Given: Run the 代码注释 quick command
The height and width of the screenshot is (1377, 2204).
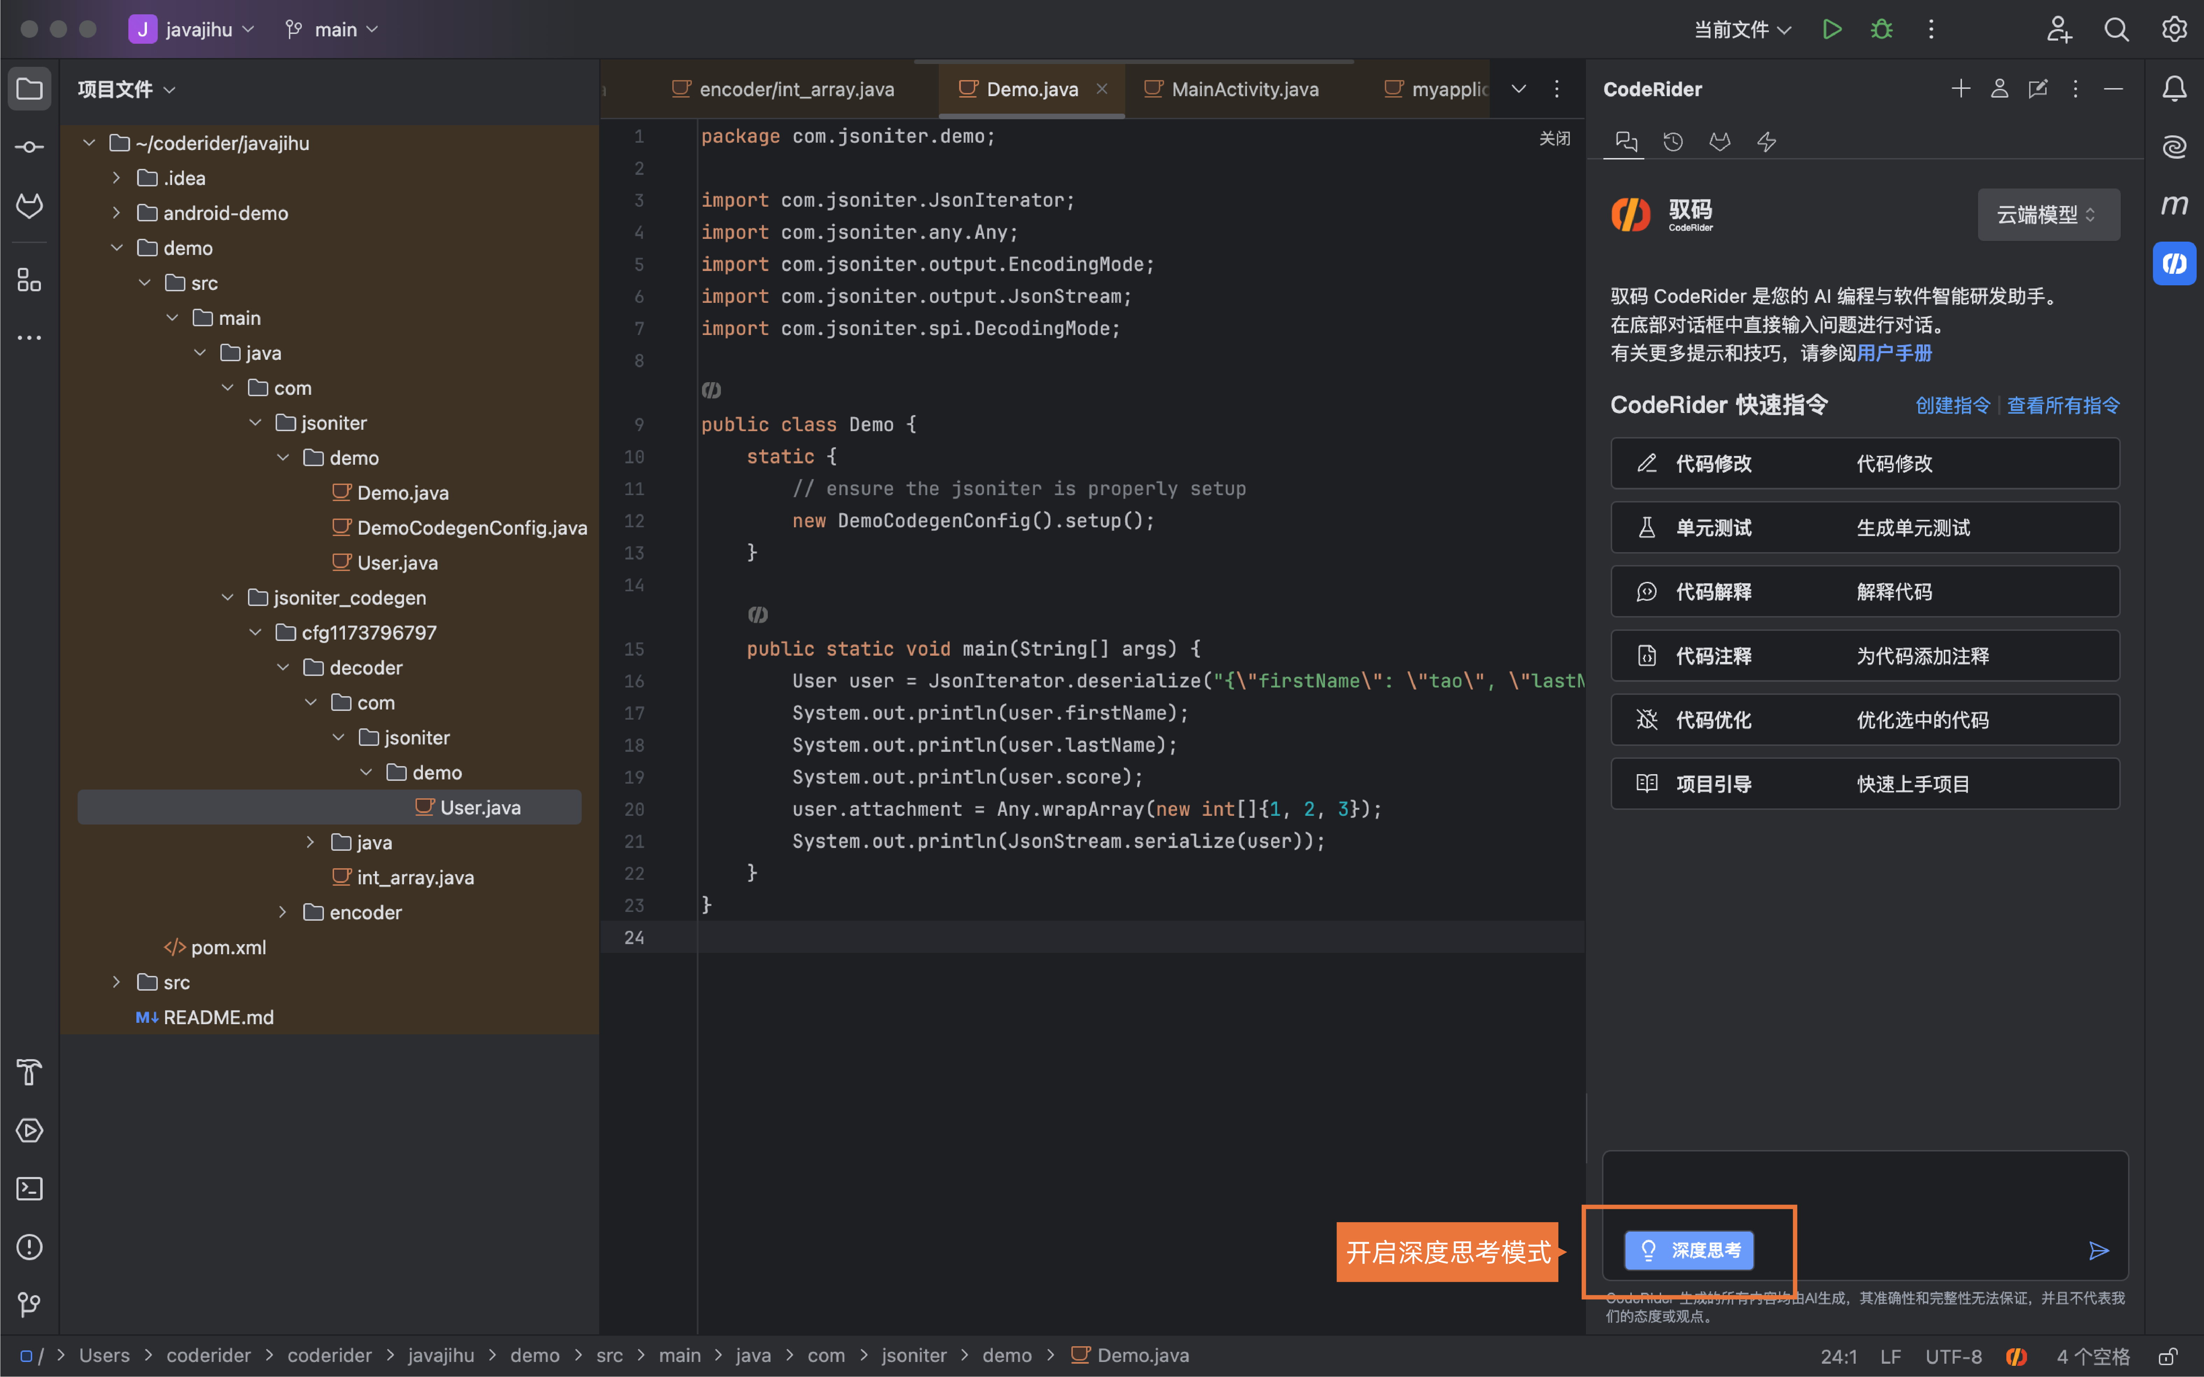Looking at the screenshot, I should [x=1865, y=656].
